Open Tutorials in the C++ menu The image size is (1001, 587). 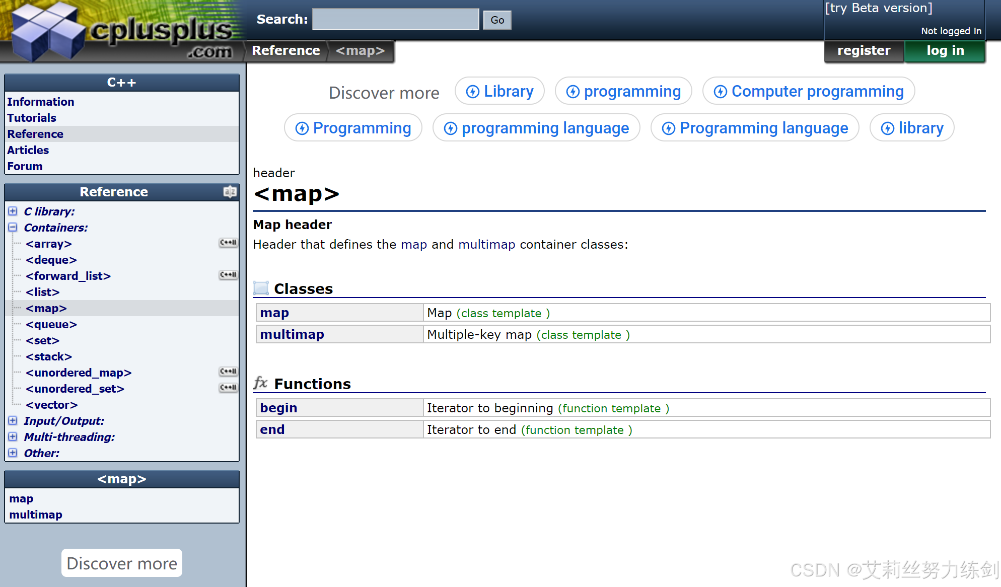click(32, 118)
